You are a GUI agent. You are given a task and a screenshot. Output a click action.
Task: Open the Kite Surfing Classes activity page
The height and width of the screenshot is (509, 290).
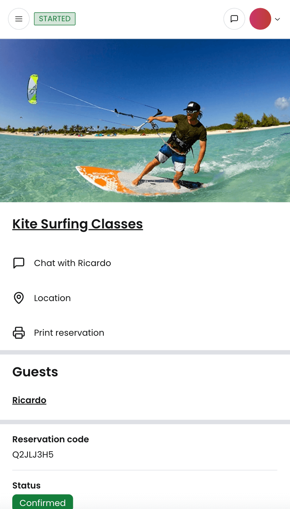[x=77, y=224]
